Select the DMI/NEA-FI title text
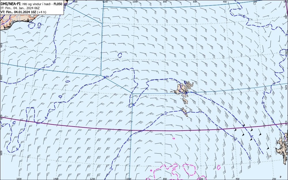Screen dimensions: 288x180 tap(10, 4)
